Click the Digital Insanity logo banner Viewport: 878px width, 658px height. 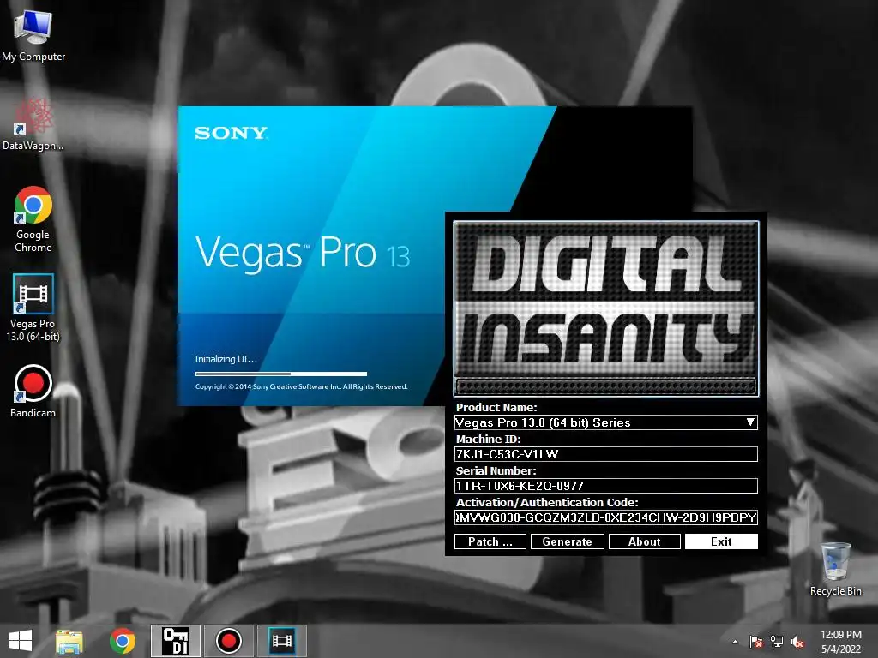coord(606,308)
